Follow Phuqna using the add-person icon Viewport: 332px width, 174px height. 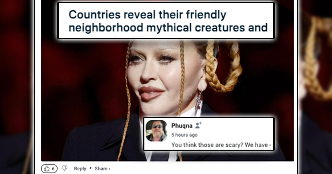click(x=198, y=126)
